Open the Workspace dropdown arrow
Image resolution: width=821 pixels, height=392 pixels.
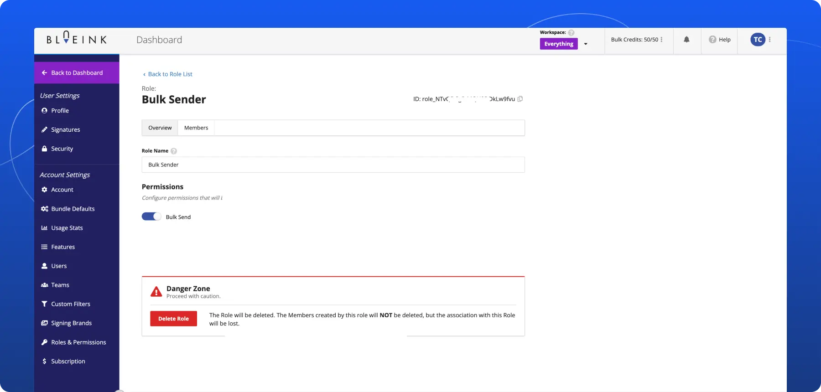[x=586, y=44]
